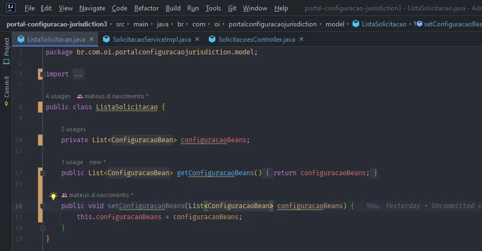Click author hint mateus.d.nascimento above setConfiguracaoBeans
The image size is (482, 251).
[97, 195]
